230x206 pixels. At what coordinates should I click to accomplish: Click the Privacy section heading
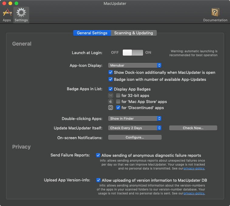(x=21, y=147)
